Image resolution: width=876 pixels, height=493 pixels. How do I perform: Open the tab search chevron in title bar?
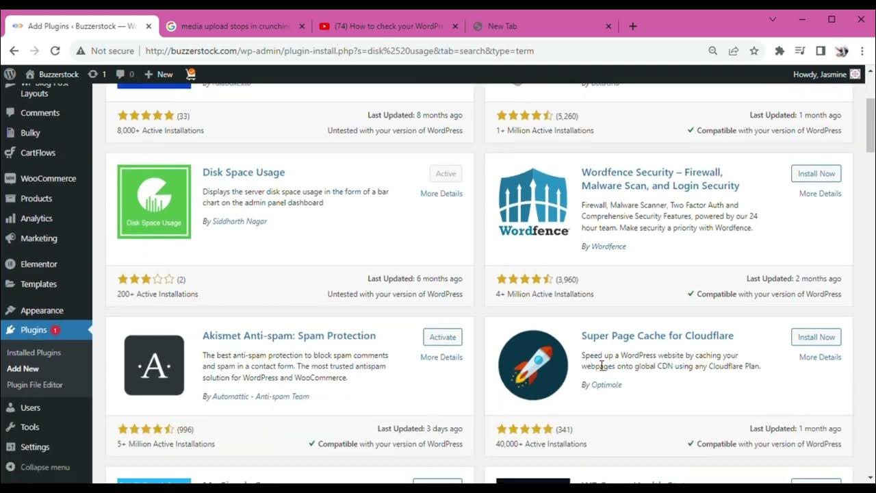click(773, 20)
